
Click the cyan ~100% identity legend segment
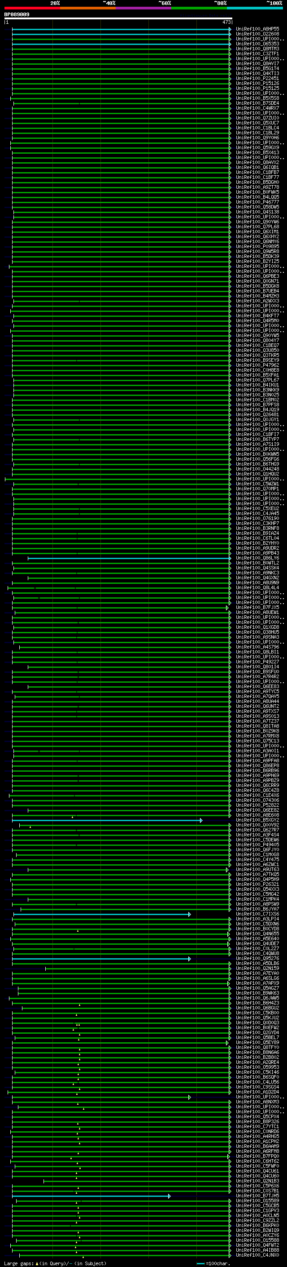[255, 8]
